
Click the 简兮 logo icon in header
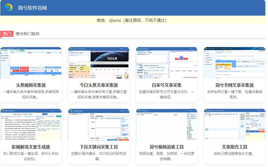pyautogui.click(x=8, y=8)
